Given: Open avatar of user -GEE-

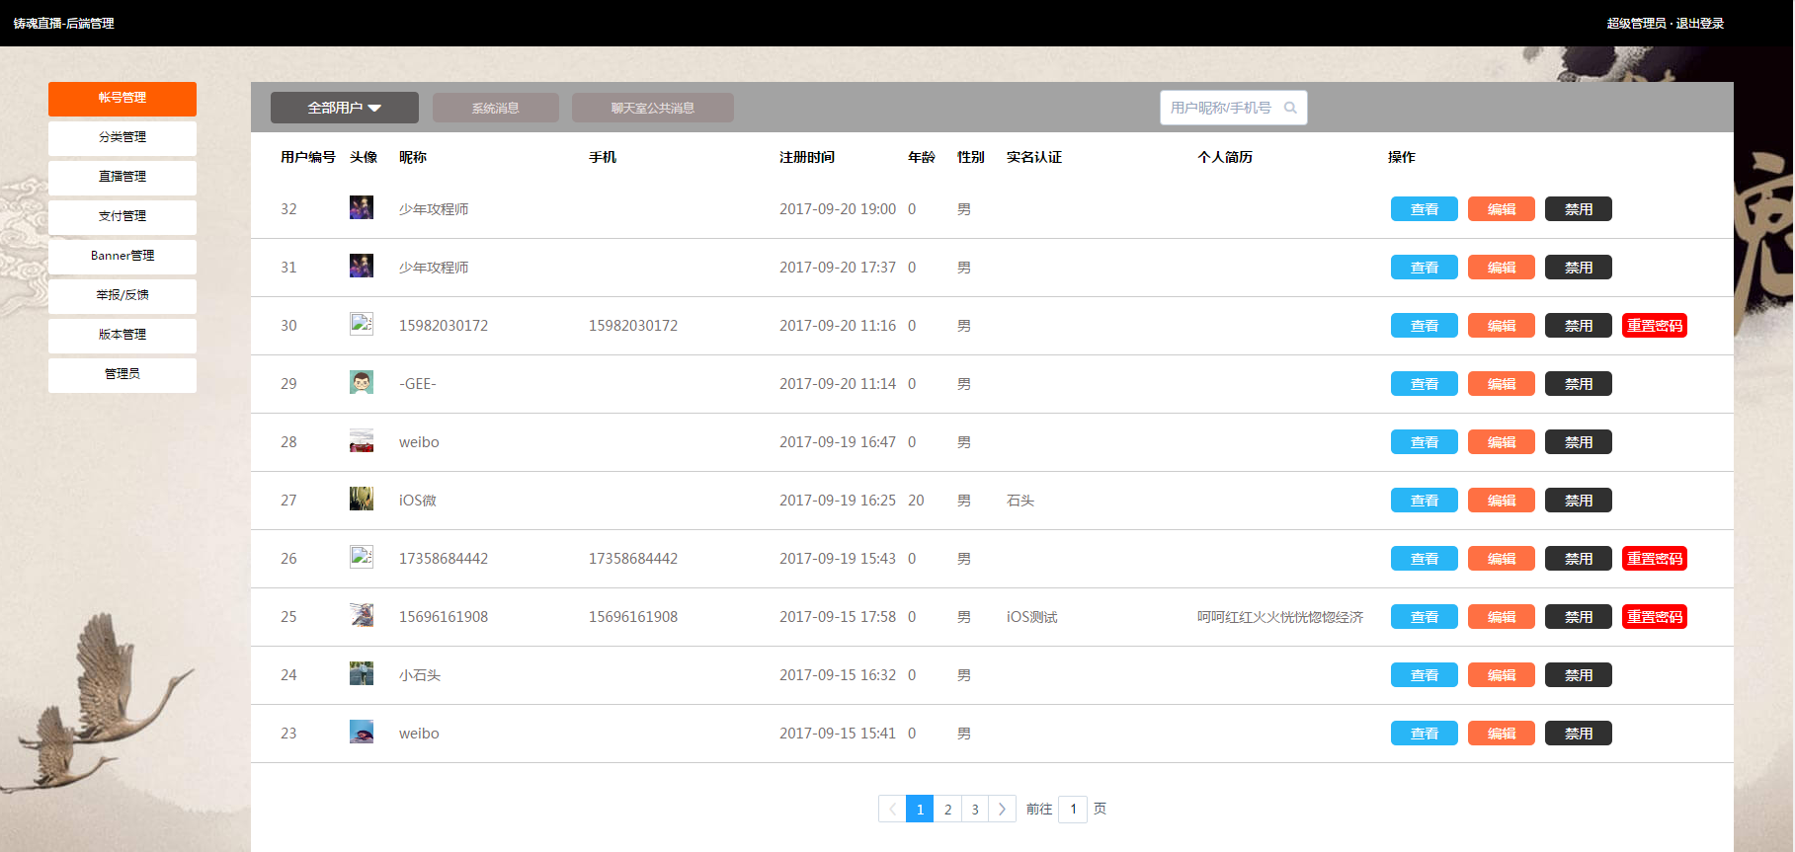Looking at the screenshot, I should (362, 382).
